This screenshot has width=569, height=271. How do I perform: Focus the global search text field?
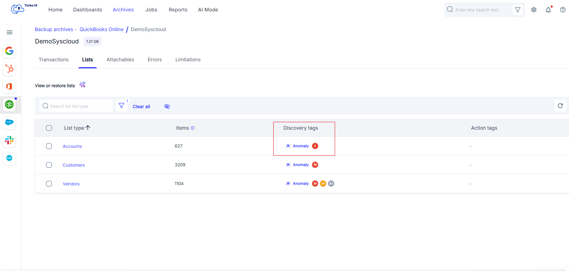479,10
